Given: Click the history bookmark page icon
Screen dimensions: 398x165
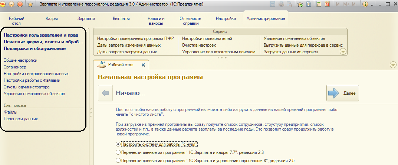Looking at the screenshot, I should [308, 4].
